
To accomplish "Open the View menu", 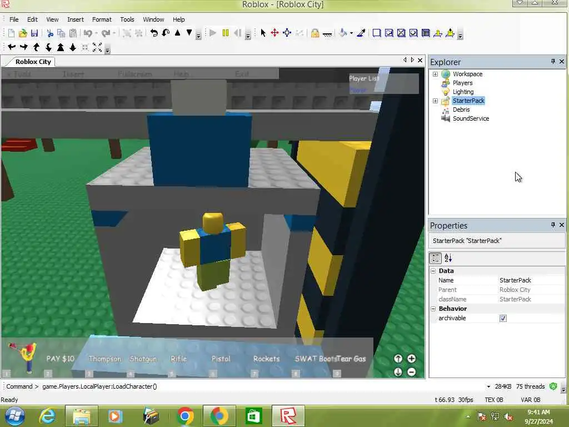I will (x=52, y=19).
